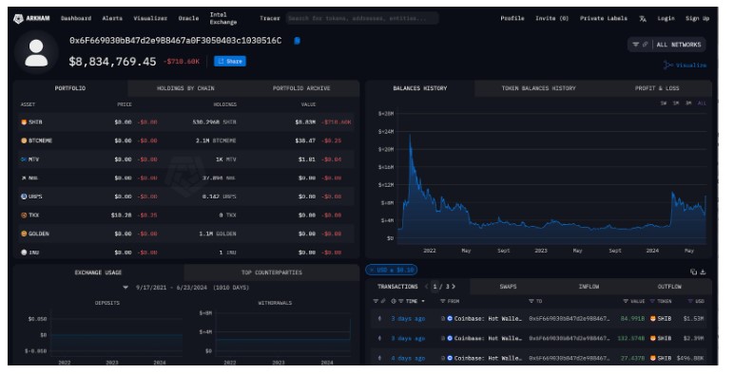734x374 pixels.
Task: Click the blue Share button
Action: 230,62
